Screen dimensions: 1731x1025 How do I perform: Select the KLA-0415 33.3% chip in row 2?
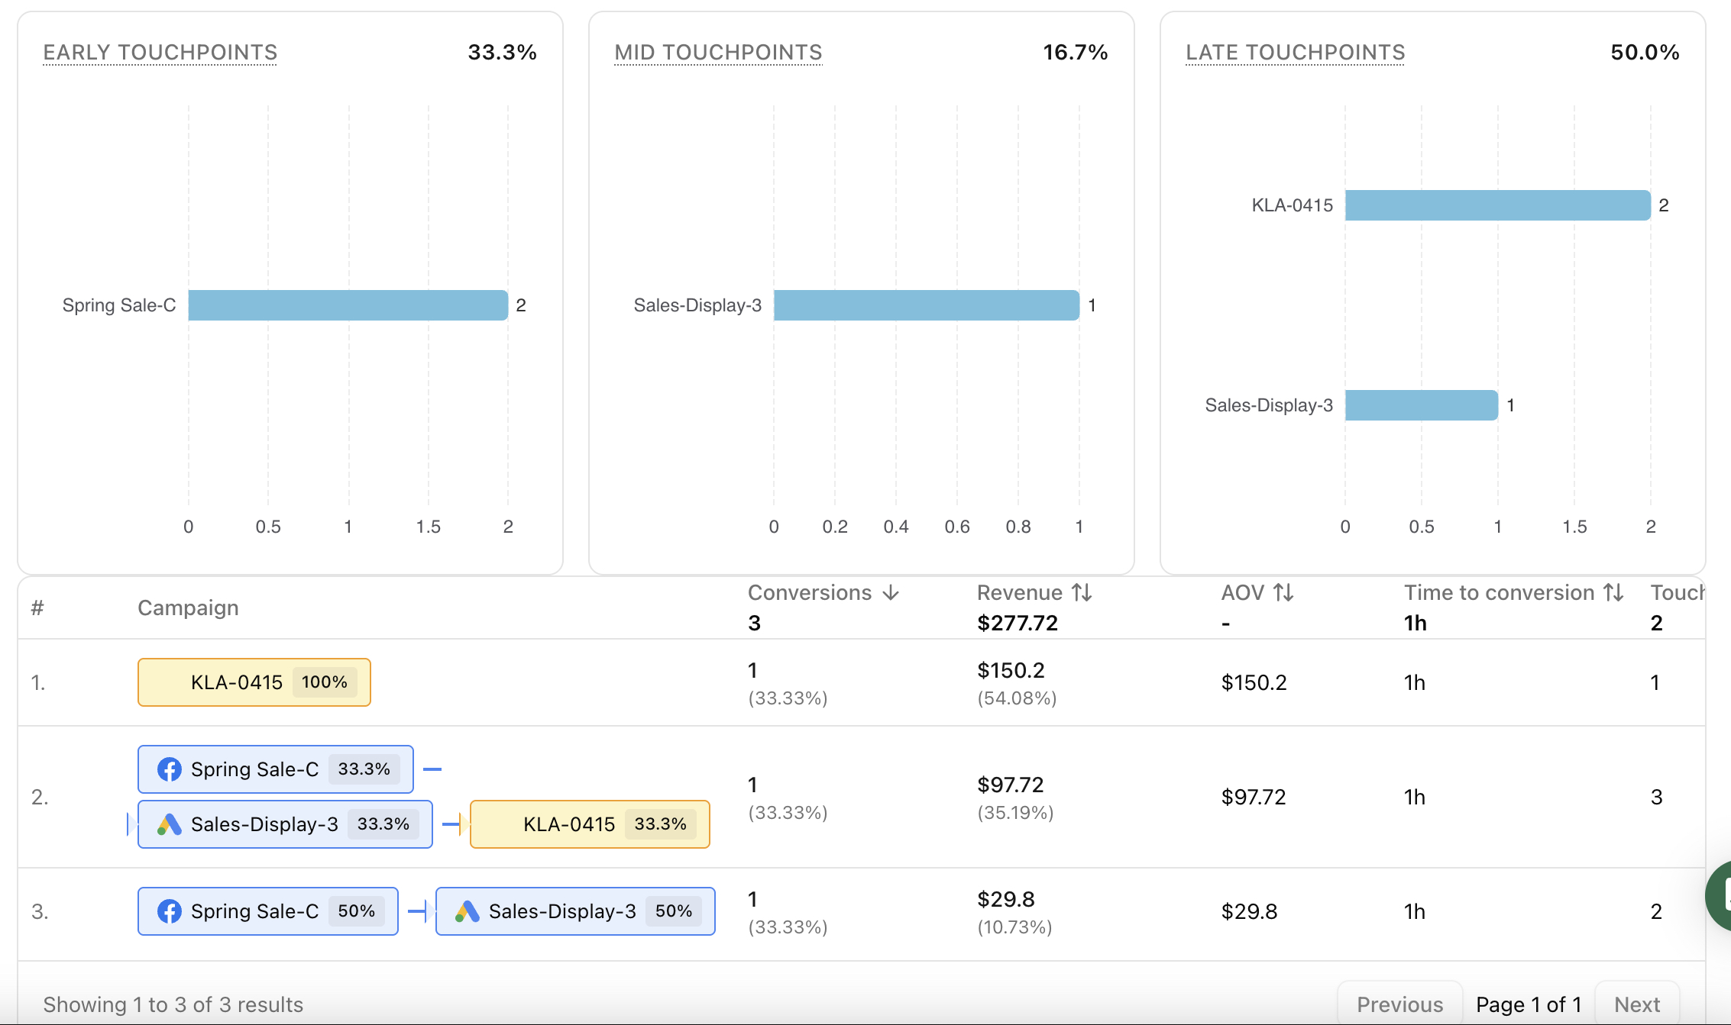(590, 824)
